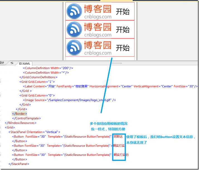Click the FontFamily="微软雅黑" attribute
Viewport: 199px width, 170px height.
point(72,86)
